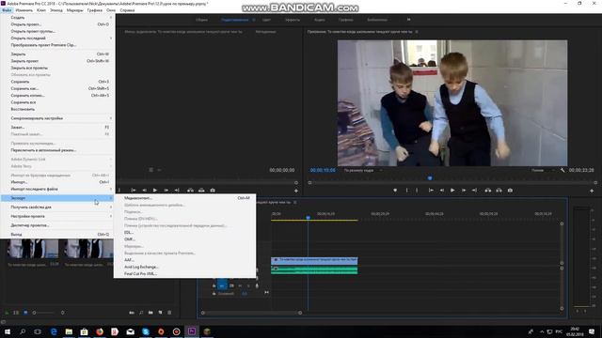Go to In point in Program monitor
Viewport: 602px width, 338px height.
coord(431,190)
